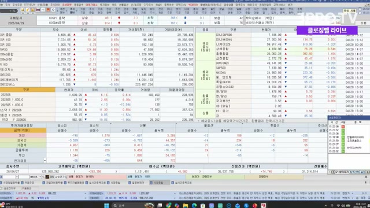Open the first combo box in the bottom order bar
The width and height of the screenshot is (370, 208).
pyautogui.click(x=10, y=177)
